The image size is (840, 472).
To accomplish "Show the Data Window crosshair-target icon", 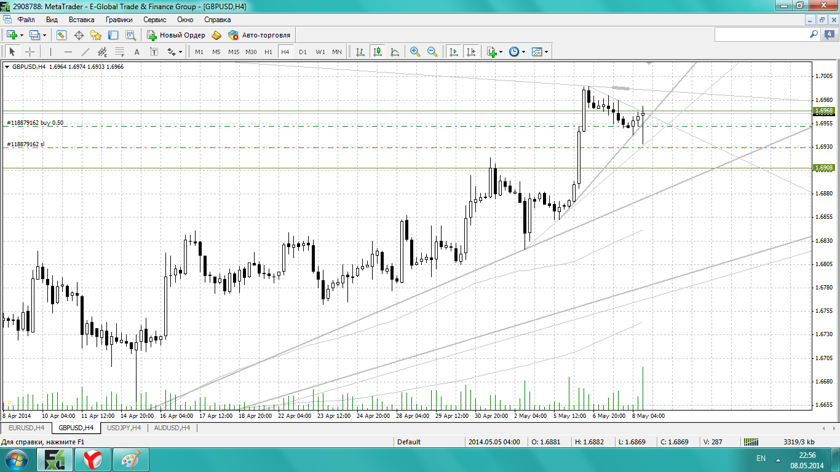I will point(79,35).
